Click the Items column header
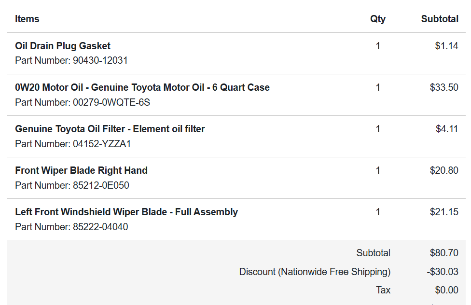Screen dimensions: 471x305 [x=27, y=19]
